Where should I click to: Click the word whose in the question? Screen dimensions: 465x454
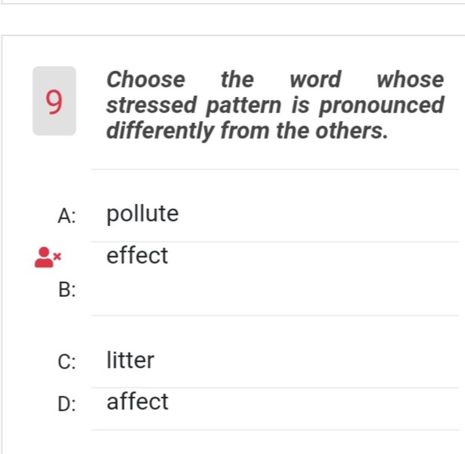411,80
